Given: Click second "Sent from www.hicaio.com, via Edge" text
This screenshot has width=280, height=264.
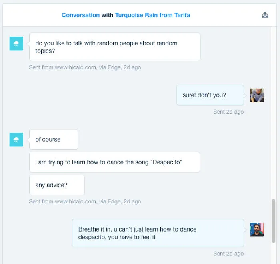Looking at the screenshot, I should click(85, 201).
